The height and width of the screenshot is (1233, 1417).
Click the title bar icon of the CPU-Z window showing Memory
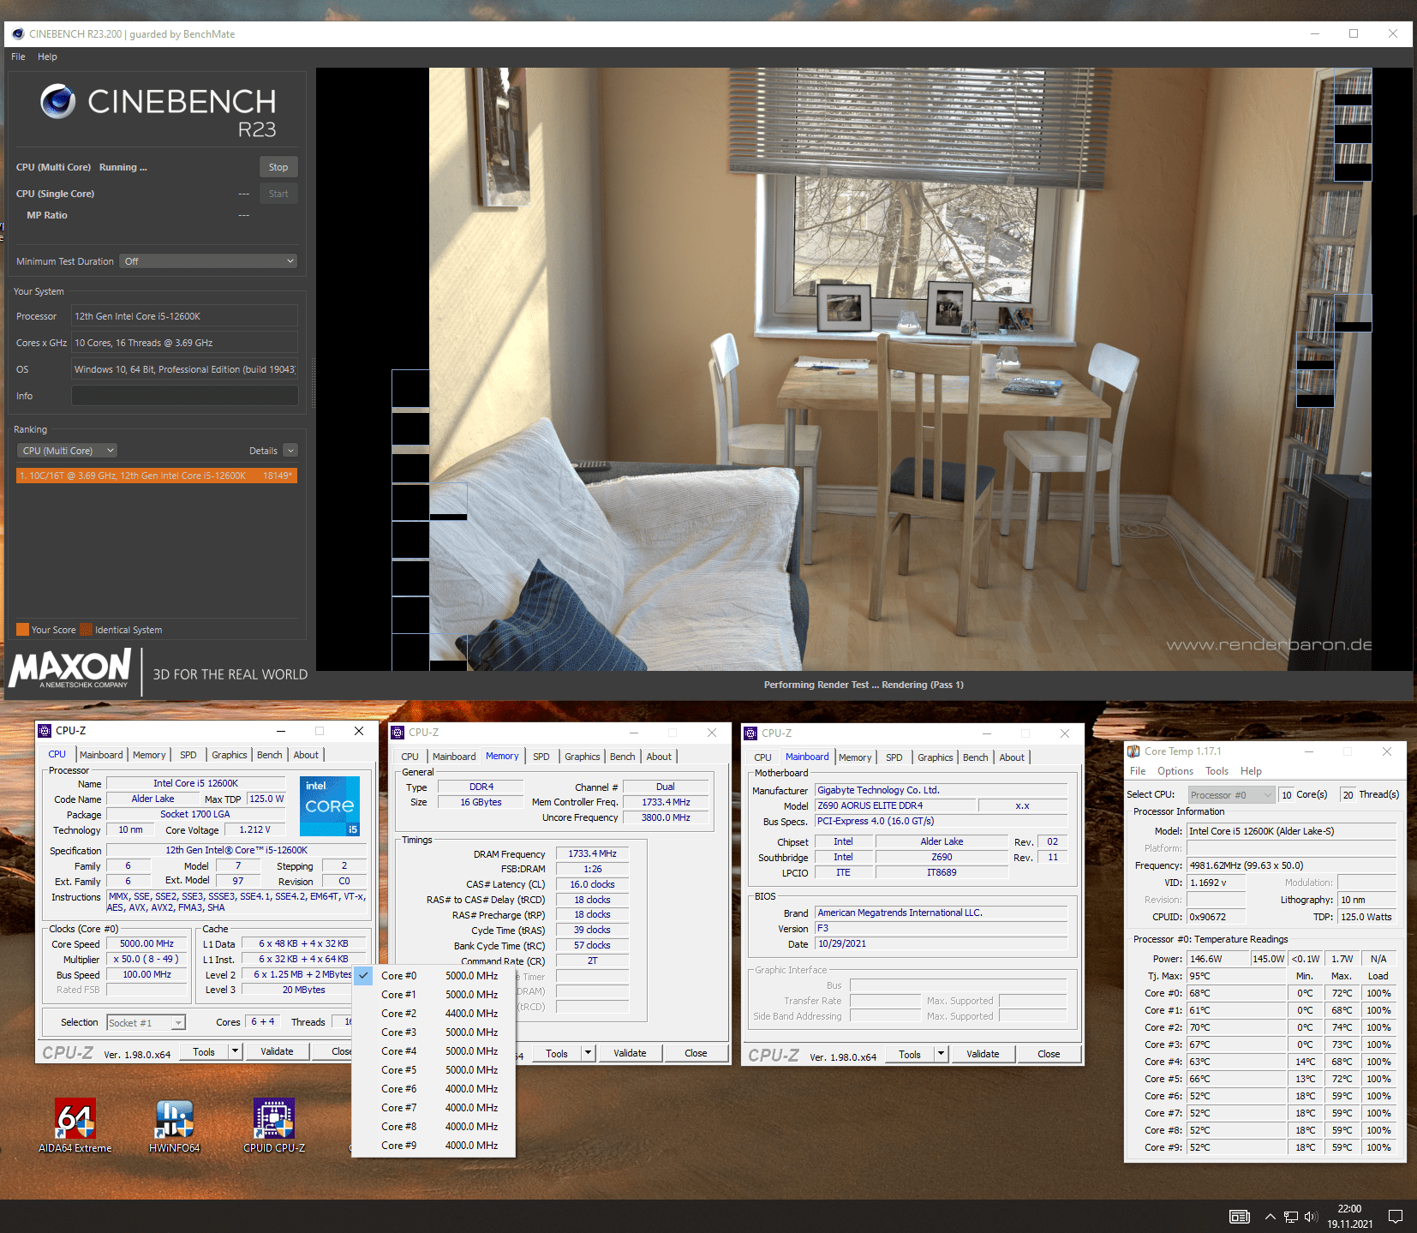pyautogui.click(x=398, y=733)
